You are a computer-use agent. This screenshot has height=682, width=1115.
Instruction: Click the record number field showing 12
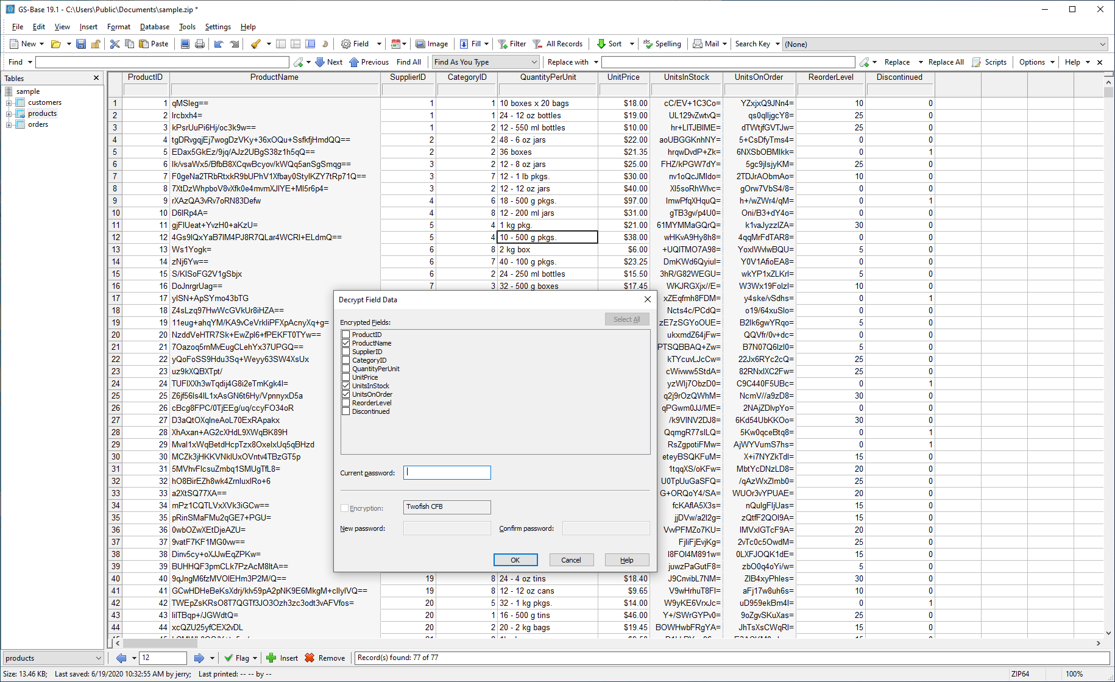pyautogui.click(x=163, y=658)
